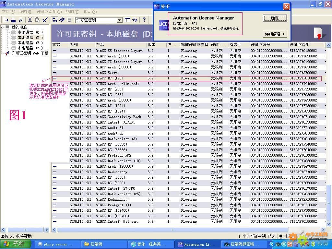Expand 详细信息 in the About dialog
Viewport: 332px width, 249px height.
275,34
